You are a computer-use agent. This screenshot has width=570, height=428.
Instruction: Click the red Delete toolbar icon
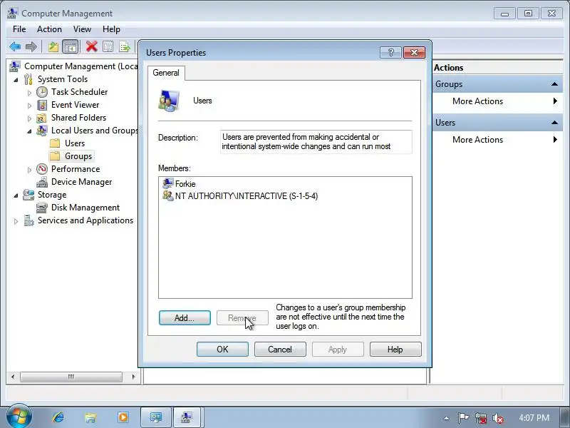coord(92,46)
